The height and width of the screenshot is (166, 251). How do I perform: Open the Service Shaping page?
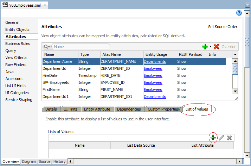point(19,100)
